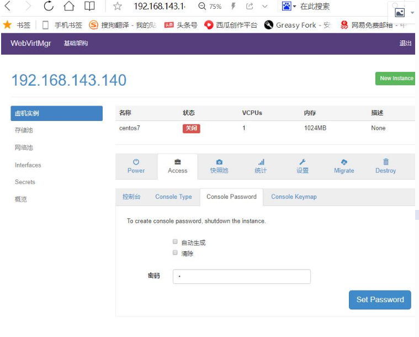Click the red 关闭 status badge
The width and height of the screenshot is (419, 337).
pos(192,128)
